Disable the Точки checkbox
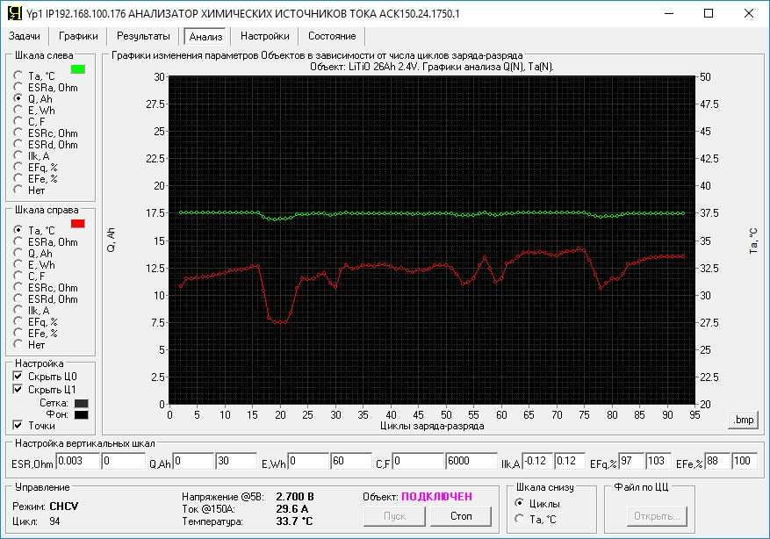 pos(18,425)
